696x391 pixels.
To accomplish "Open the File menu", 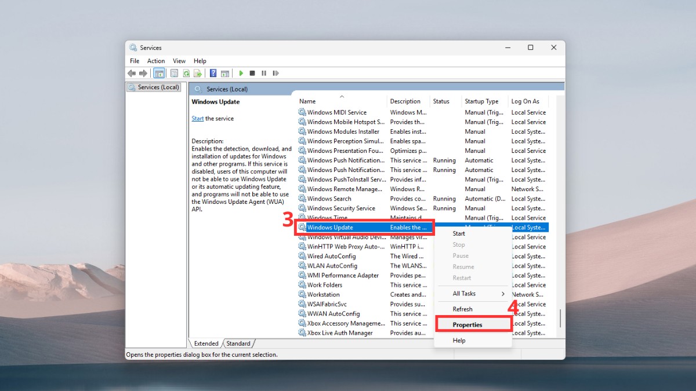I will coord(135,61).
